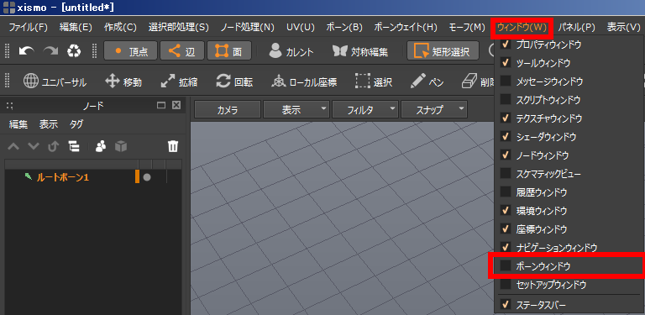Viewport: 645px width, 315px height.
Task: Check 履歴ウィンドウ in the menu
Action: click(x=569, y=192)
